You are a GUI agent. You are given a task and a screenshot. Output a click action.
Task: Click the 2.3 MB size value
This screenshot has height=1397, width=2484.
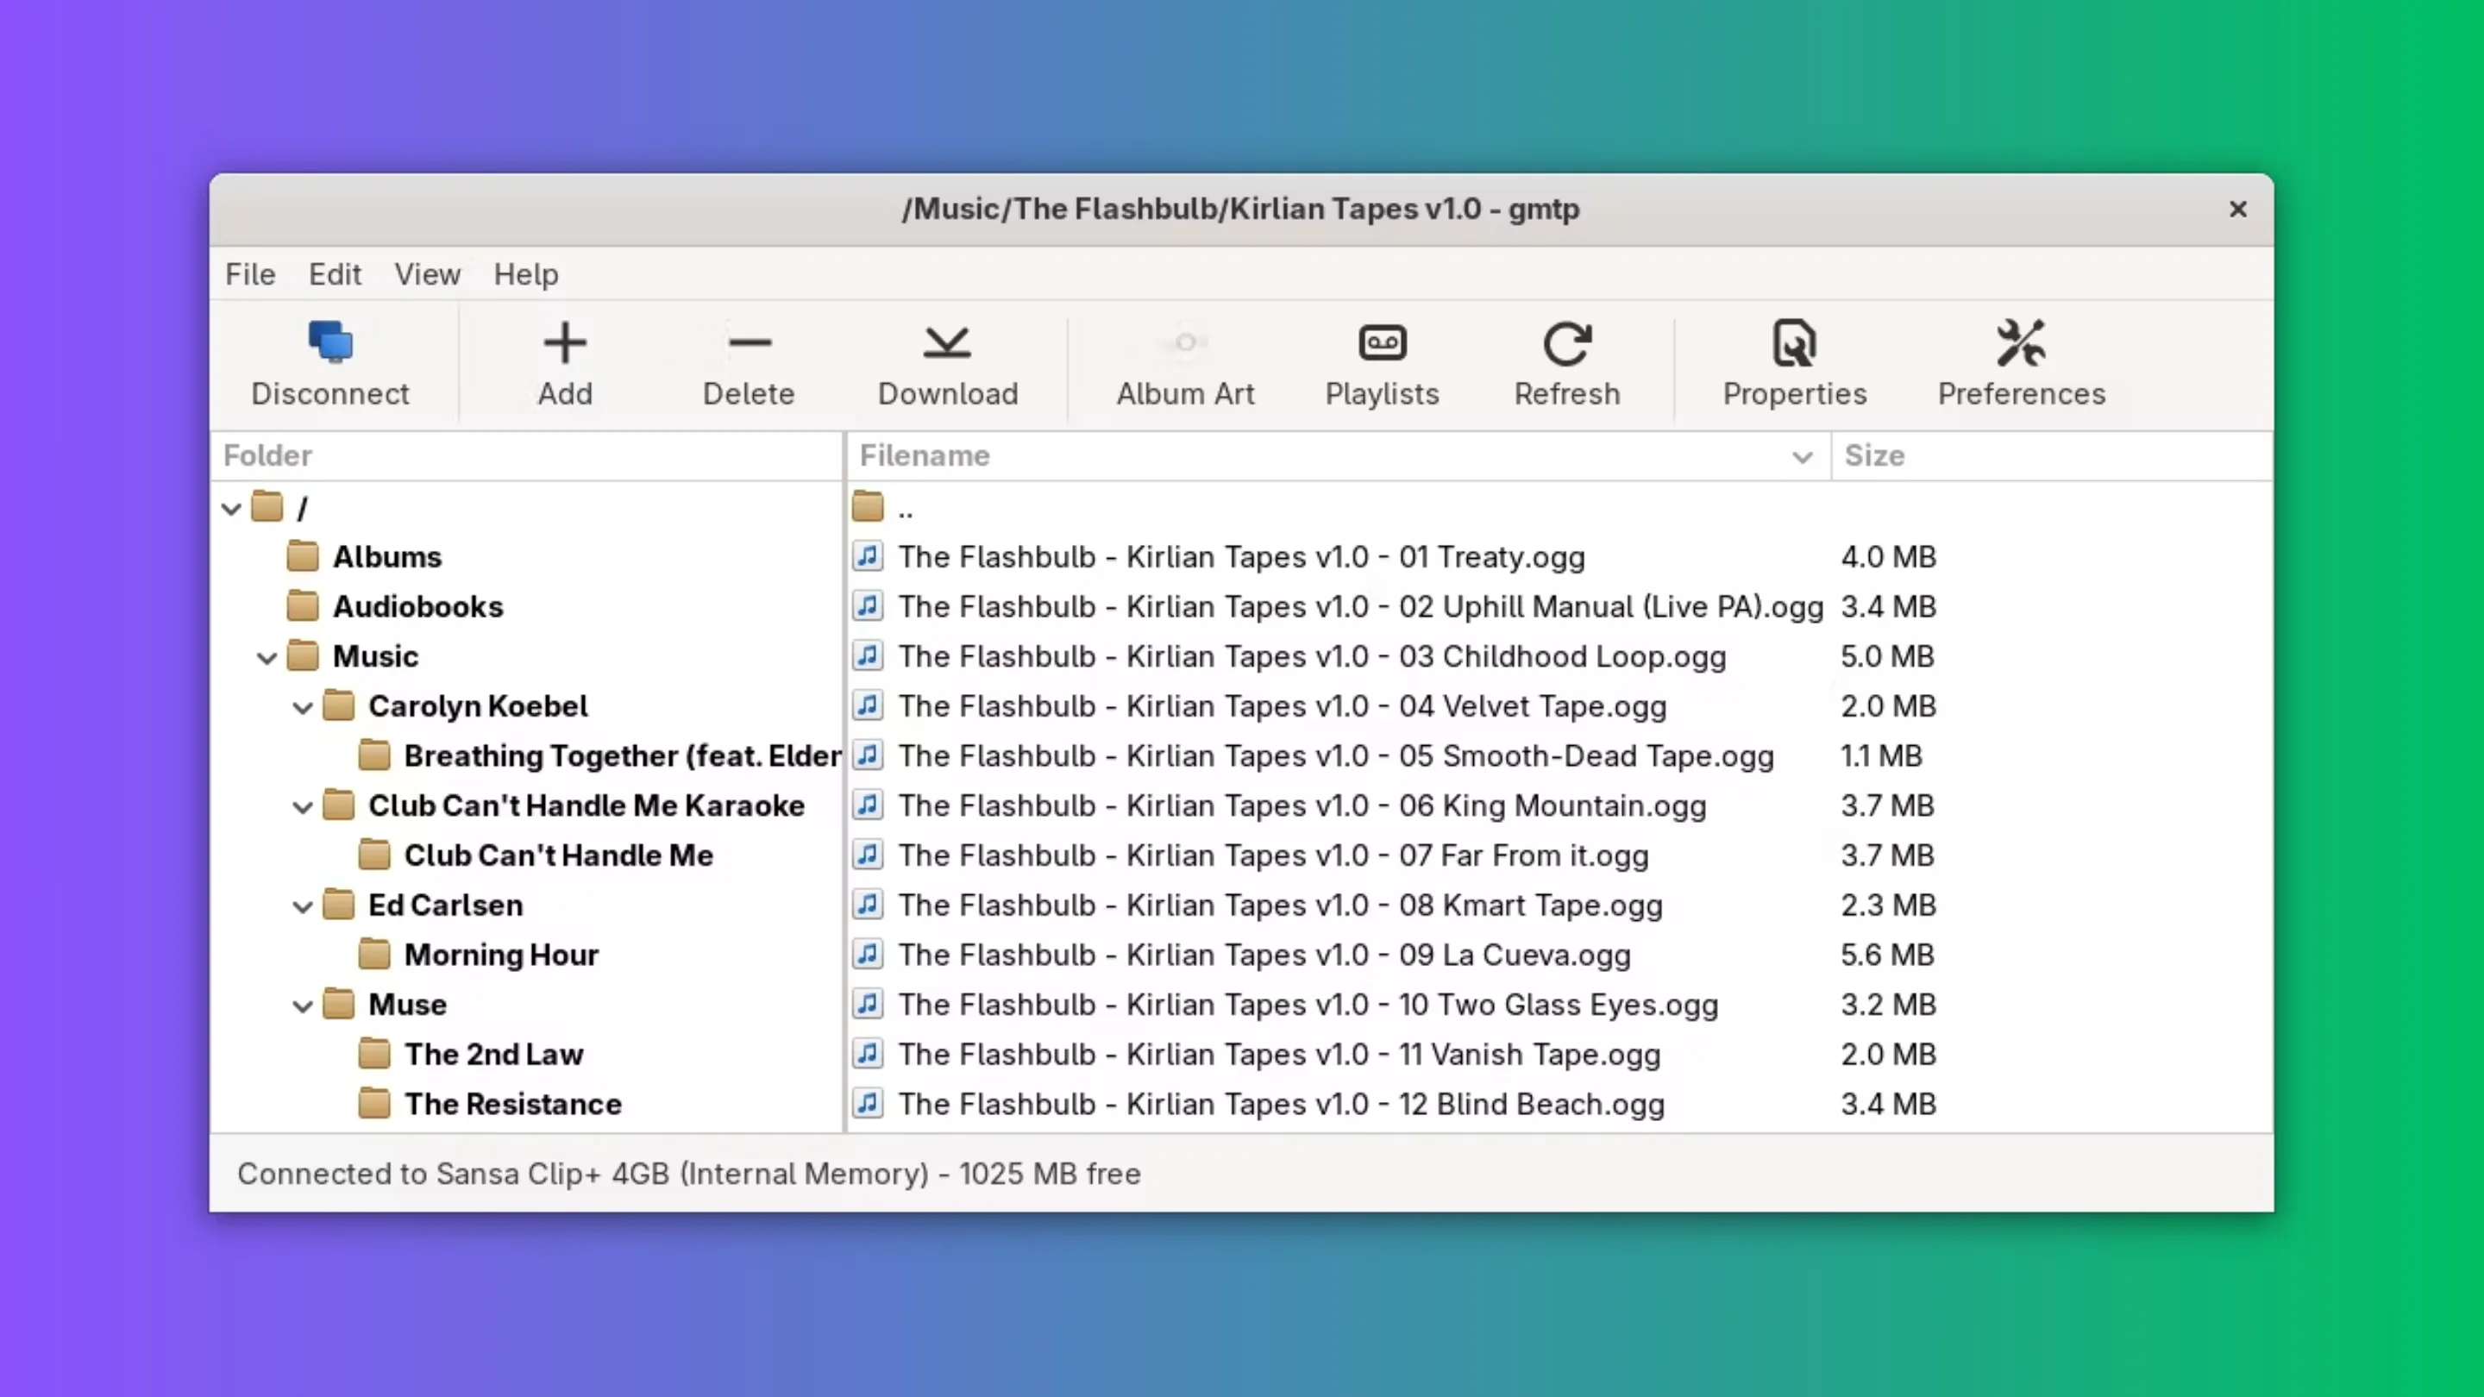pyautogui.click(x=1888, y=905)
